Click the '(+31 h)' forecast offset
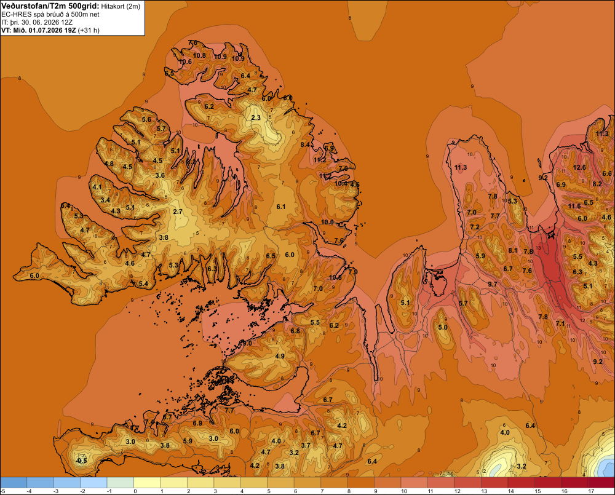The image size is (615, 495). 89,30
